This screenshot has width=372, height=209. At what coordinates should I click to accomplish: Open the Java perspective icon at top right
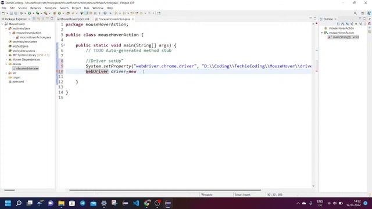(x=369, y=13)
